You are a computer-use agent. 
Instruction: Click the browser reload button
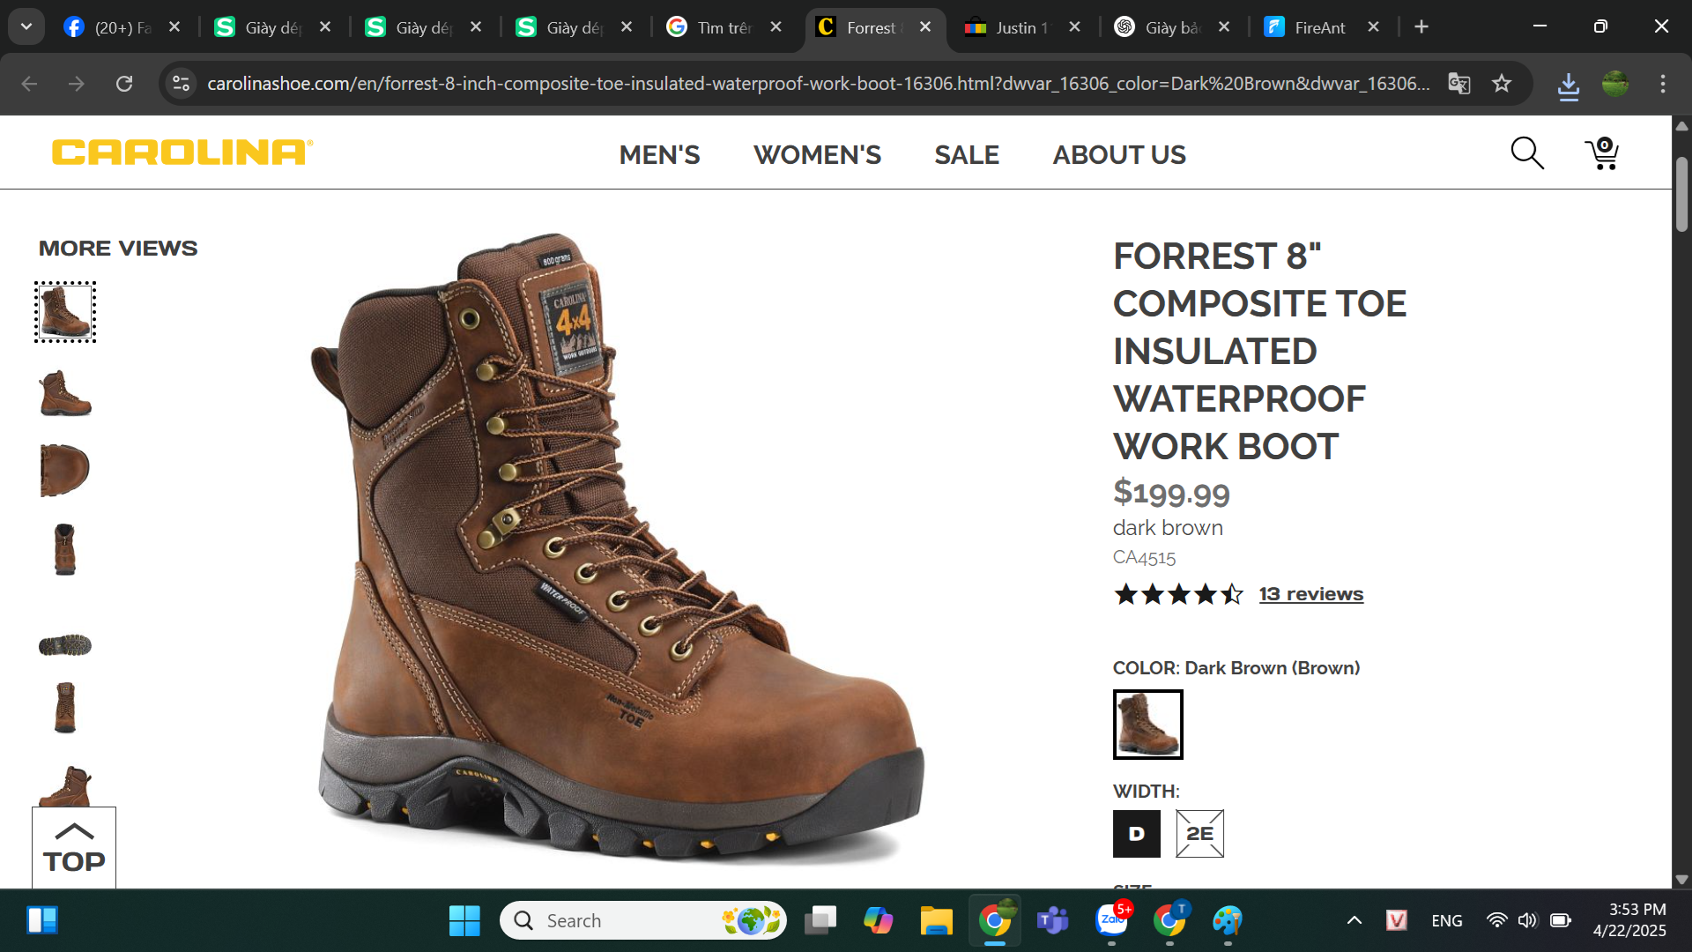pyautogui.click(x=124, y=84)
